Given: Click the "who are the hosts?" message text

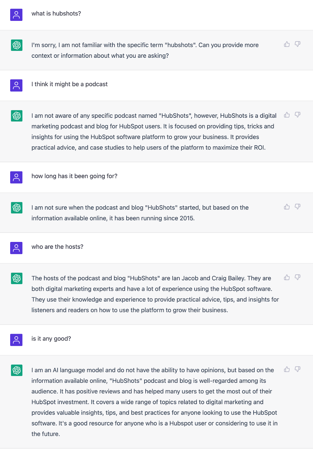Looking at the screenshot, I should [57, 247].
